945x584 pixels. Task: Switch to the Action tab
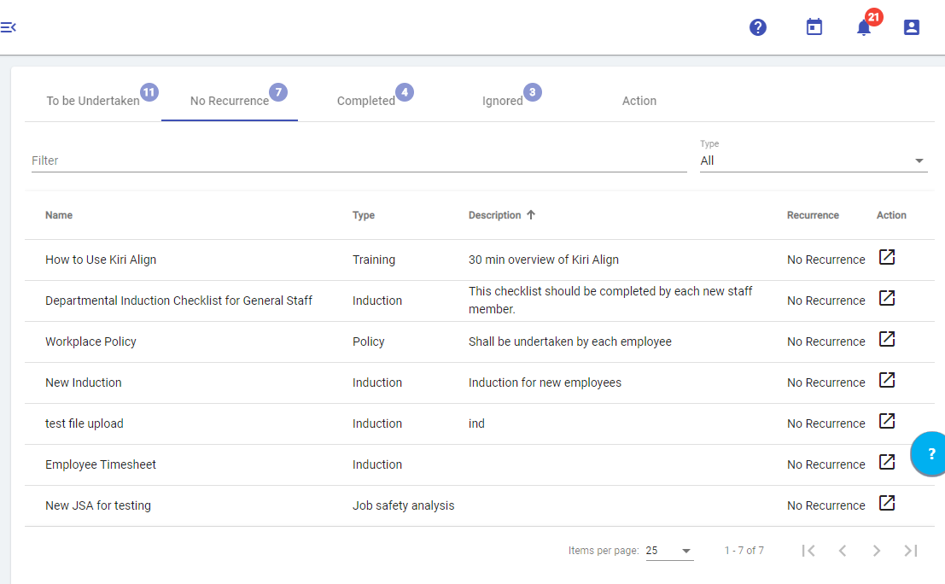(x=639, y=101)
